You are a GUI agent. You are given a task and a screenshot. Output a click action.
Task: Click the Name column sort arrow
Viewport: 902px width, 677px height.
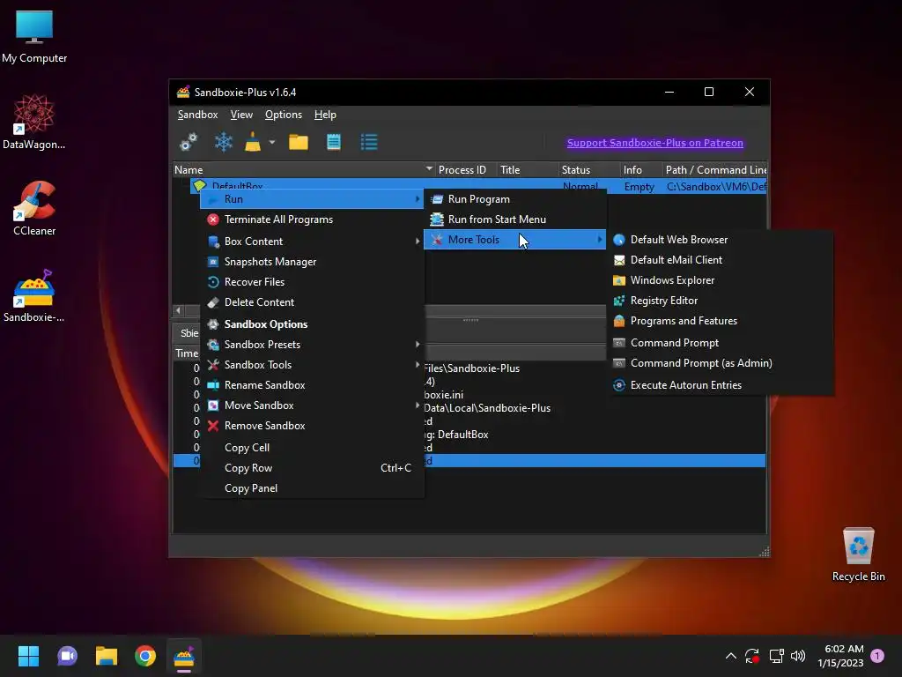(x=429, y=168)
